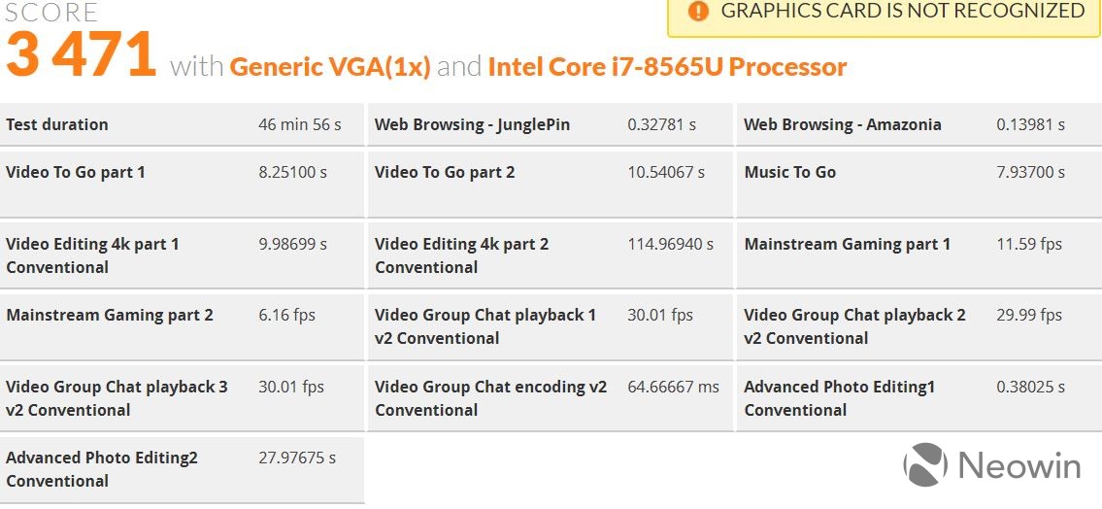Select 'Video To Go part 2' label
1102x509 pixels.
pyautogui.click(x=445, y=172)
